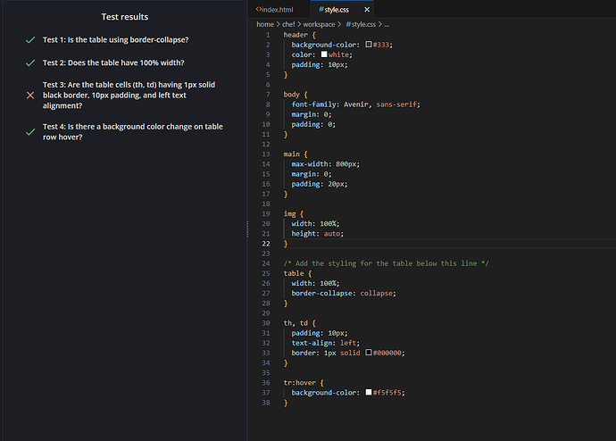The height and width of the screenshot is (441, 616).
Task: Click line number 22 in the gutter
Action: pyautogui.click(x=266, y=244)
